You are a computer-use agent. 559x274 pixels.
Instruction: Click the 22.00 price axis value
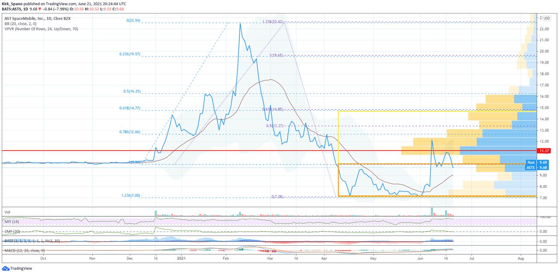point(544,29)
